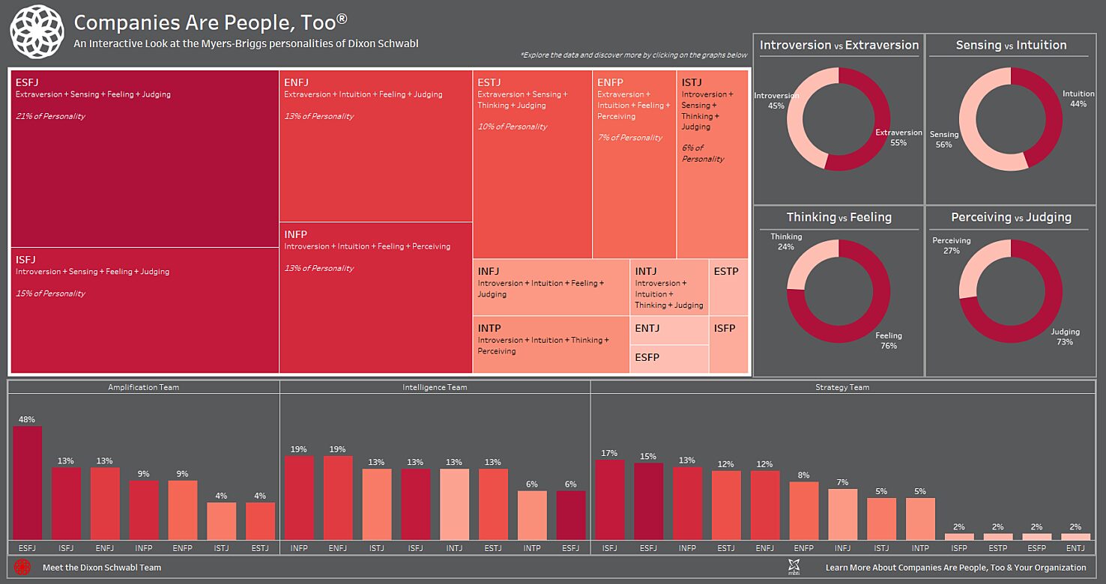Click Strategy Team ISTJ 5% bar
1106x584 pixels.
tap(882, 518)
